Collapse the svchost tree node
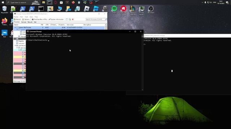Image resolution: width=231 pixels, height=129 pixels. (19, 50)
